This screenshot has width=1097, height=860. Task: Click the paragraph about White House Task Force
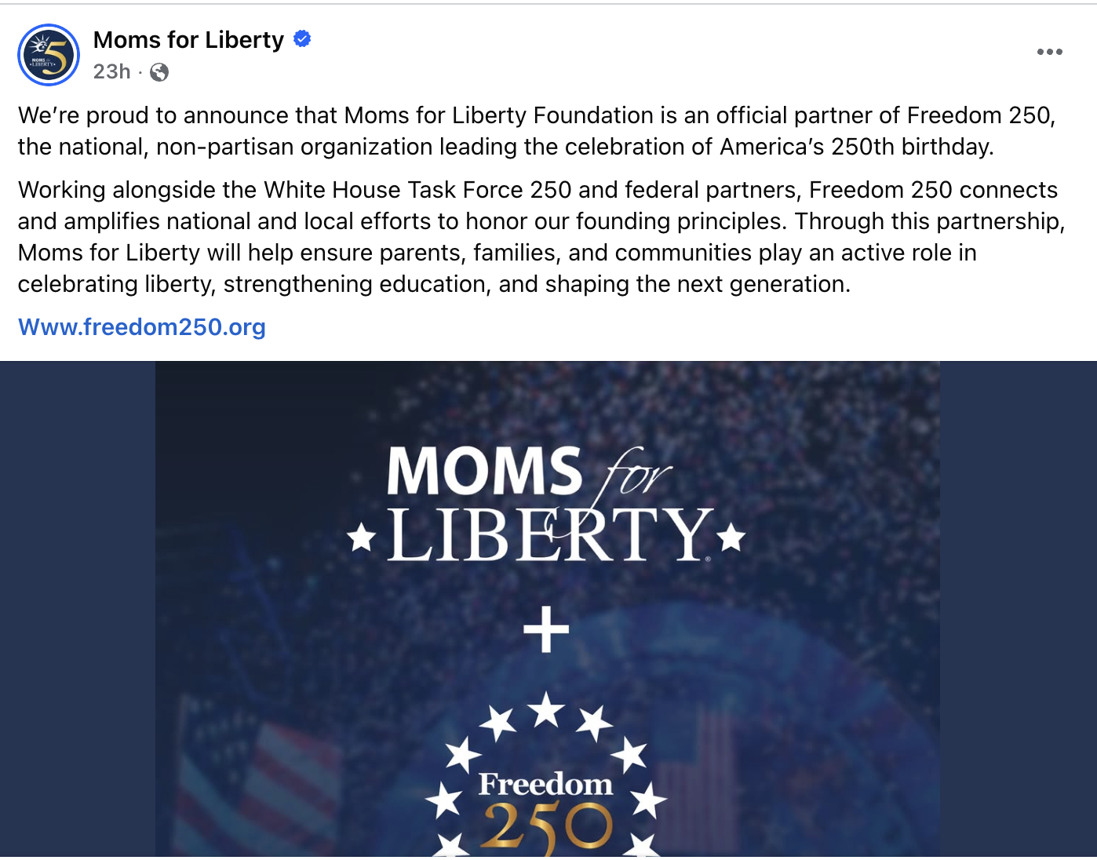click(541, 237)
